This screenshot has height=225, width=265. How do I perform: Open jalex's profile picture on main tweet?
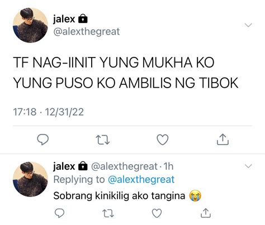[x=30, y=25]
